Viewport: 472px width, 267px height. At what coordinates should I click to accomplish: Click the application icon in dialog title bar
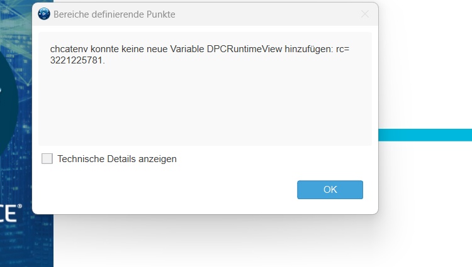[x=44, y=14]
